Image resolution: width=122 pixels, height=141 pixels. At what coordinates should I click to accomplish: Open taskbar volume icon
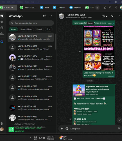(44, 138)
